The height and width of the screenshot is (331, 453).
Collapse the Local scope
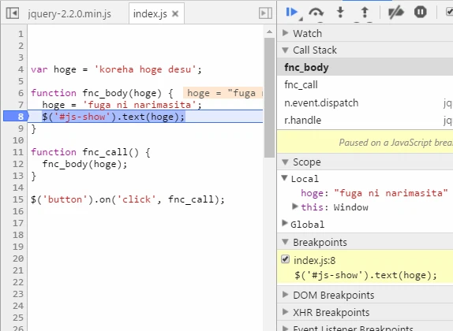point(284,178)
